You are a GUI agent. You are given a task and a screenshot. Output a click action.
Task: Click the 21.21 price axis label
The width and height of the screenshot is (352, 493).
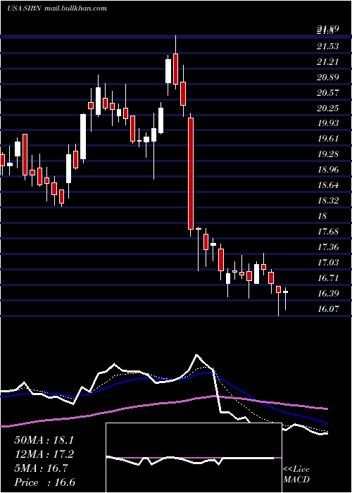pyautogui.click(x=328, y=62)
